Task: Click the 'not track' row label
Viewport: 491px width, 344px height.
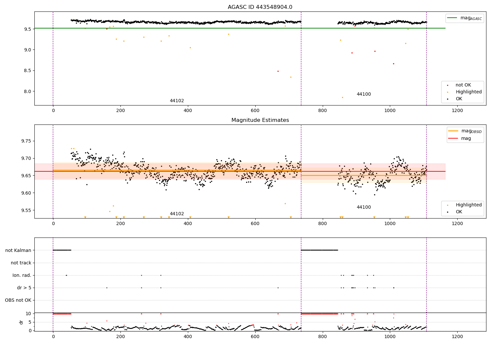Action: click(x=21, y=263)
